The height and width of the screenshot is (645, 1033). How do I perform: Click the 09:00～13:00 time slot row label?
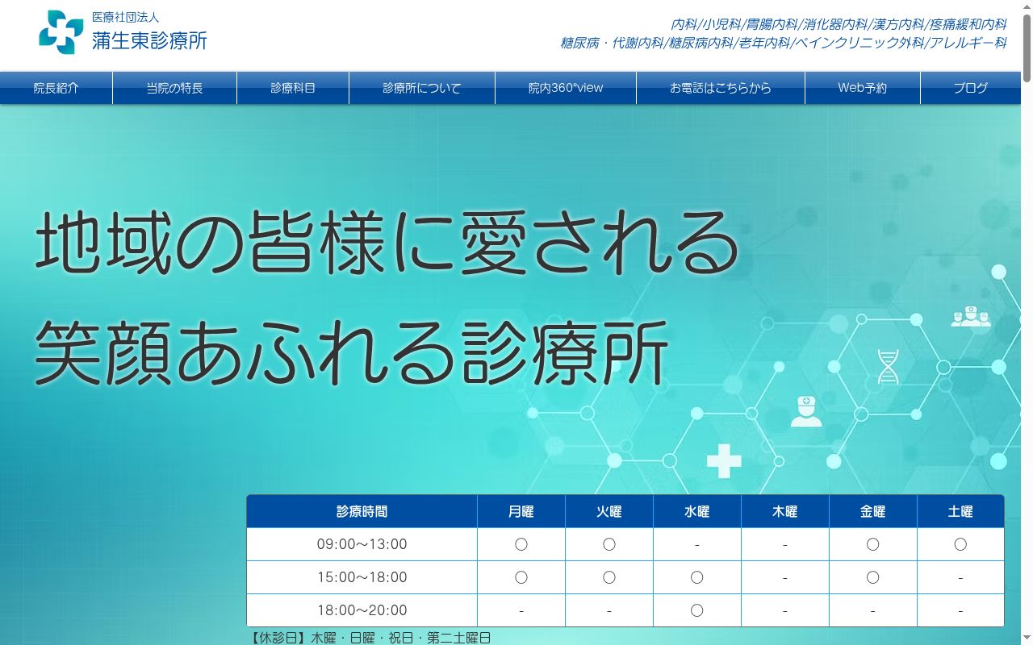pos(362,544)
